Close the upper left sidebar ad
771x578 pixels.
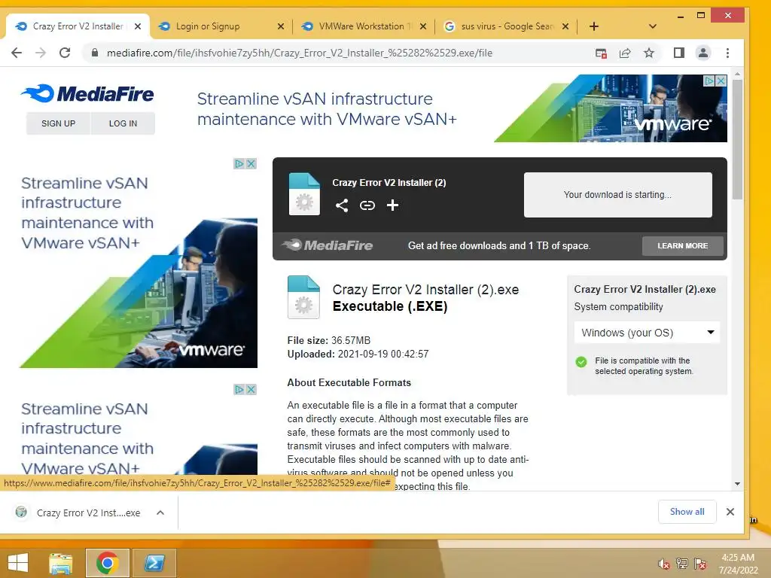click(x=251, y=163)
